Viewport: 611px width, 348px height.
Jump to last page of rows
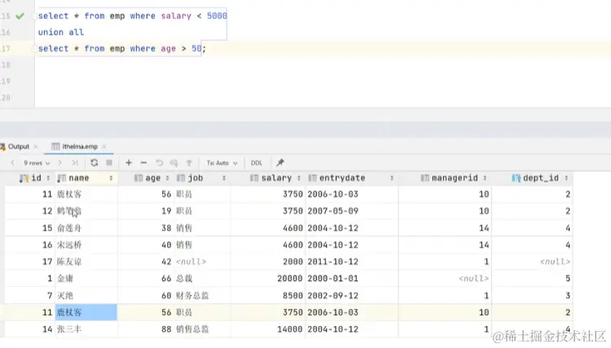click(75, 163)
